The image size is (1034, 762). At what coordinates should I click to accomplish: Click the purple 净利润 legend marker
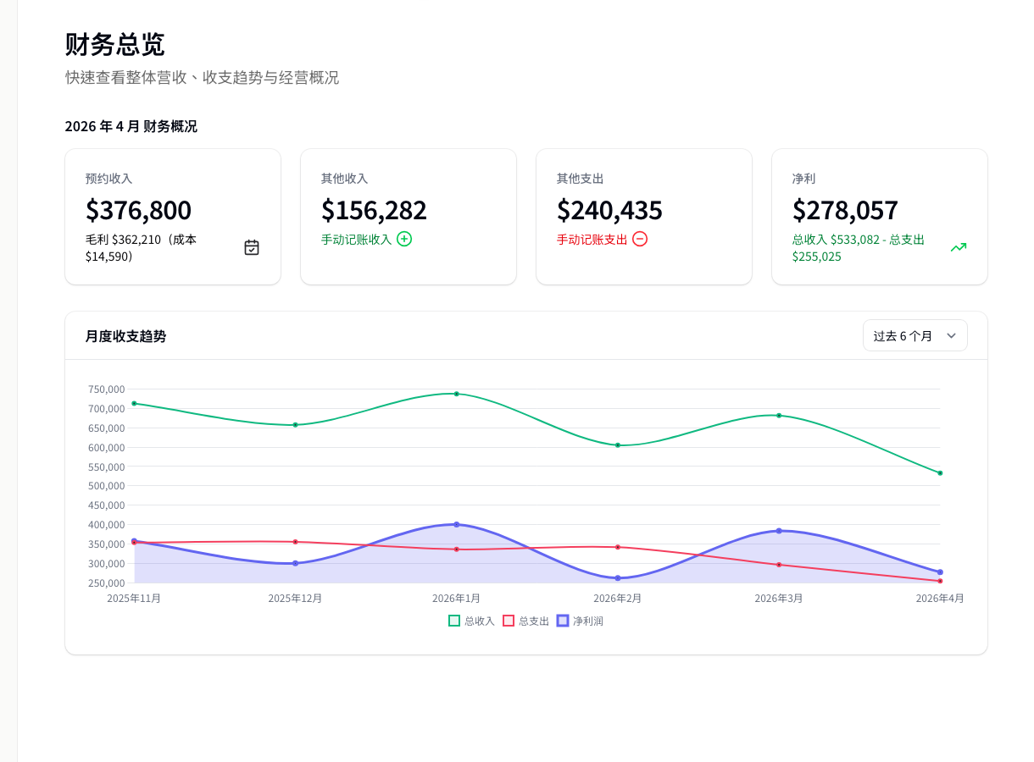point(563,620)
